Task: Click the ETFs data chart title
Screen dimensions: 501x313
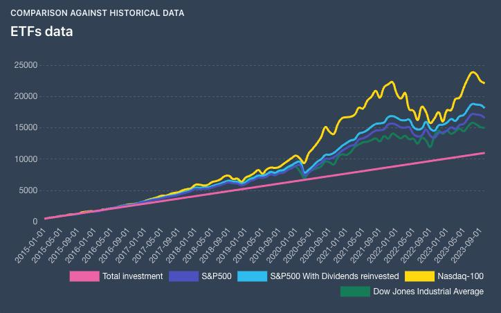Action: coord(42,31)
